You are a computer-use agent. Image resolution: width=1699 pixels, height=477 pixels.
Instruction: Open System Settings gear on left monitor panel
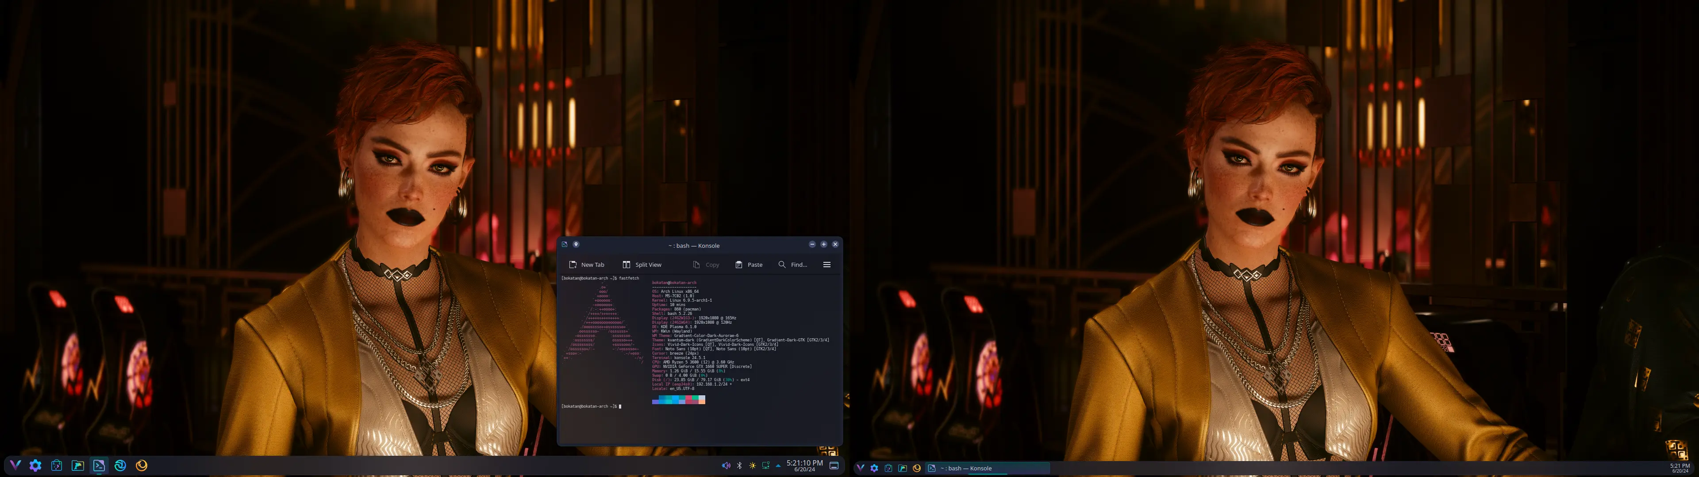point(35,465)
